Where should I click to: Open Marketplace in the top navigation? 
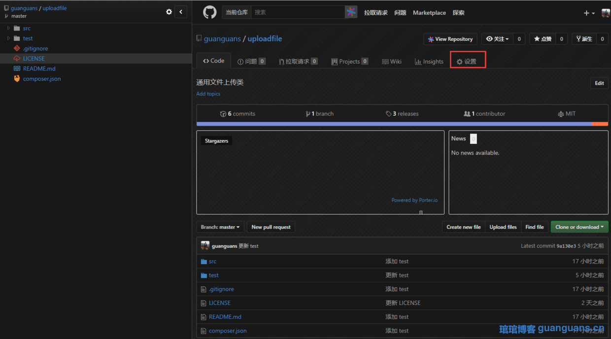coord(429,13)
